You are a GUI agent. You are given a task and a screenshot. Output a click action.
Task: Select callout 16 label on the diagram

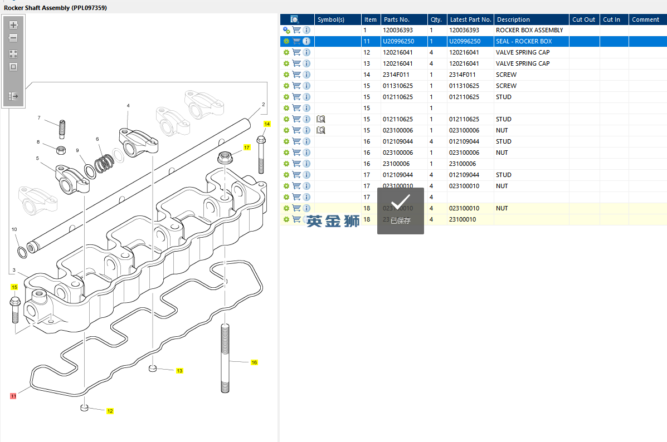(254, 362)
